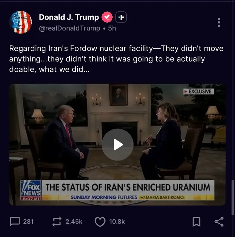235x237 pixels.
Task: Click the Fox News logo in the video
Action: [31, 190]
